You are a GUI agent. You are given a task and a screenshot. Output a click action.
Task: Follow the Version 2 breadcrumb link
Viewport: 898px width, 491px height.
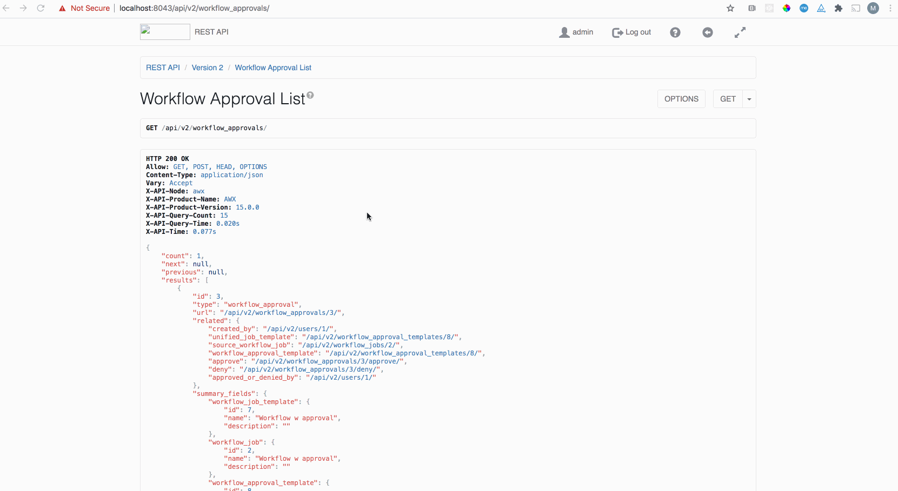click(x=207, y=68)
